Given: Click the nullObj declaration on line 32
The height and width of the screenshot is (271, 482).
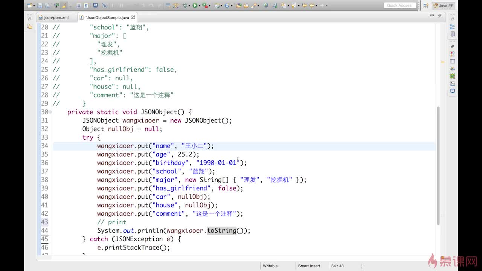Looking at the screenshot, I should [121, 129].
